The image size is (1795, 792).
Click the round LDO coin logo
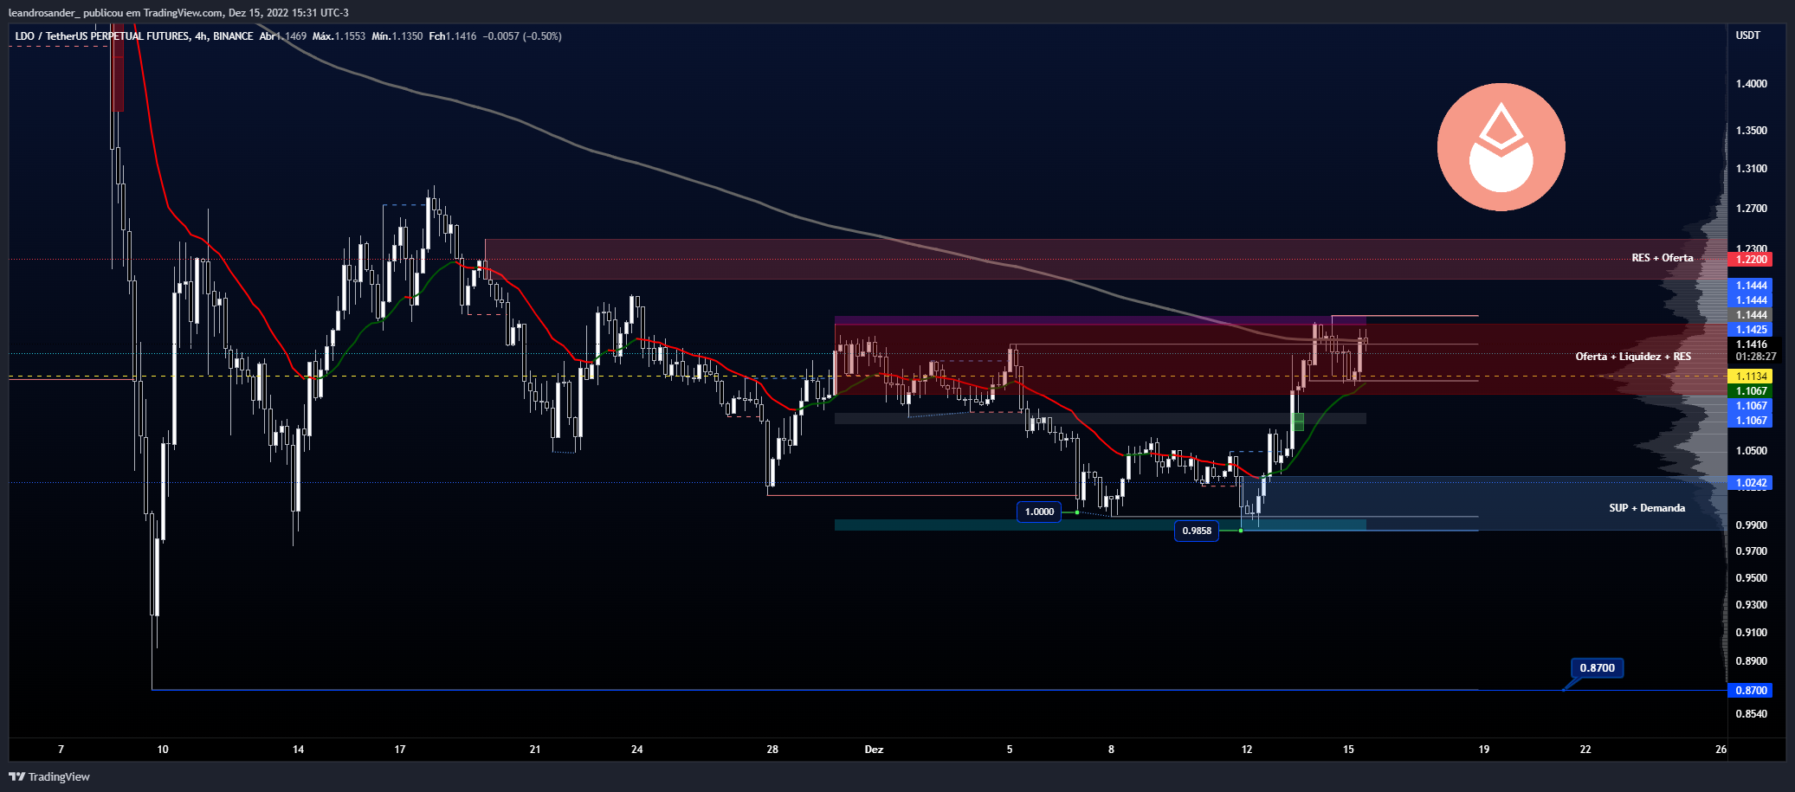1501,147
